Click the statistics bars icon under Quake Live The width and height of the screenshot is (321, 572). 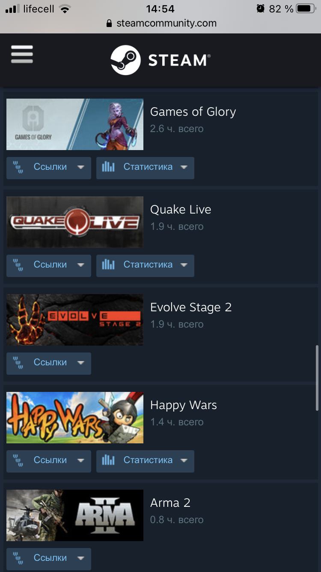pos(108,265)
